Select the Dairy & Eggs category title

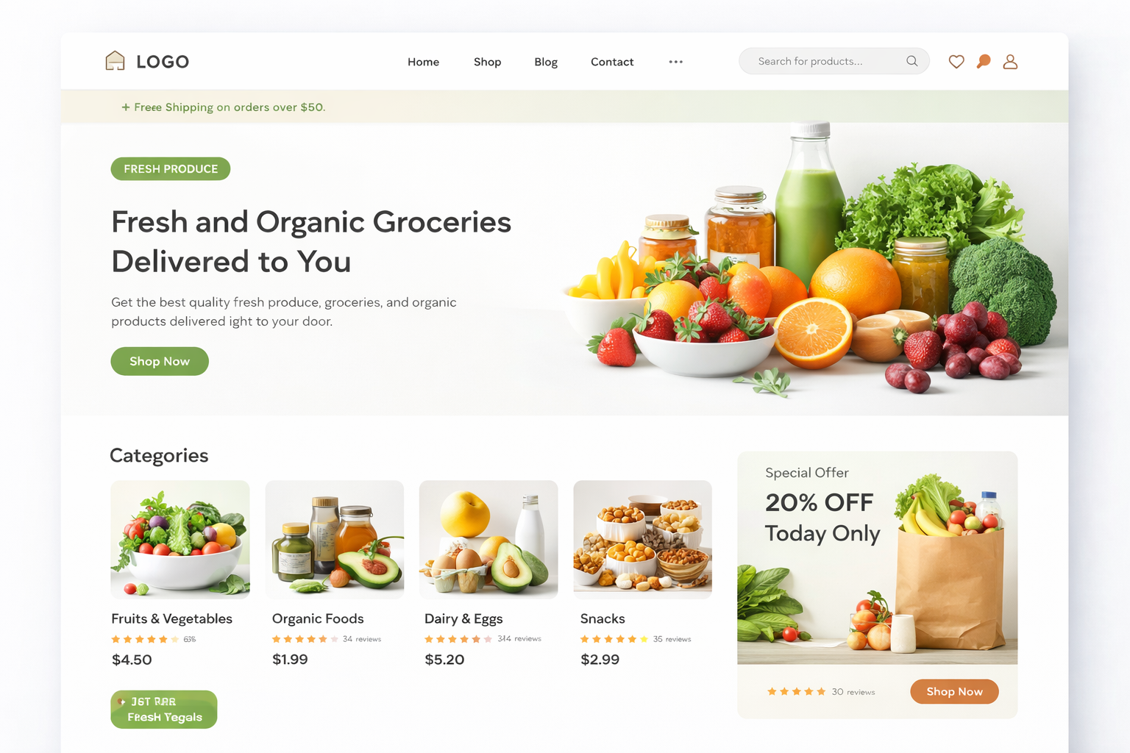[463, 619]
